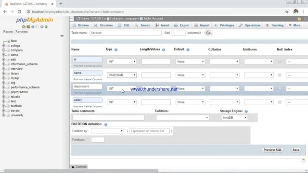Open the Chrome three-dot menu
Viewport: 308px width, 173px height.
pos(303,12)
